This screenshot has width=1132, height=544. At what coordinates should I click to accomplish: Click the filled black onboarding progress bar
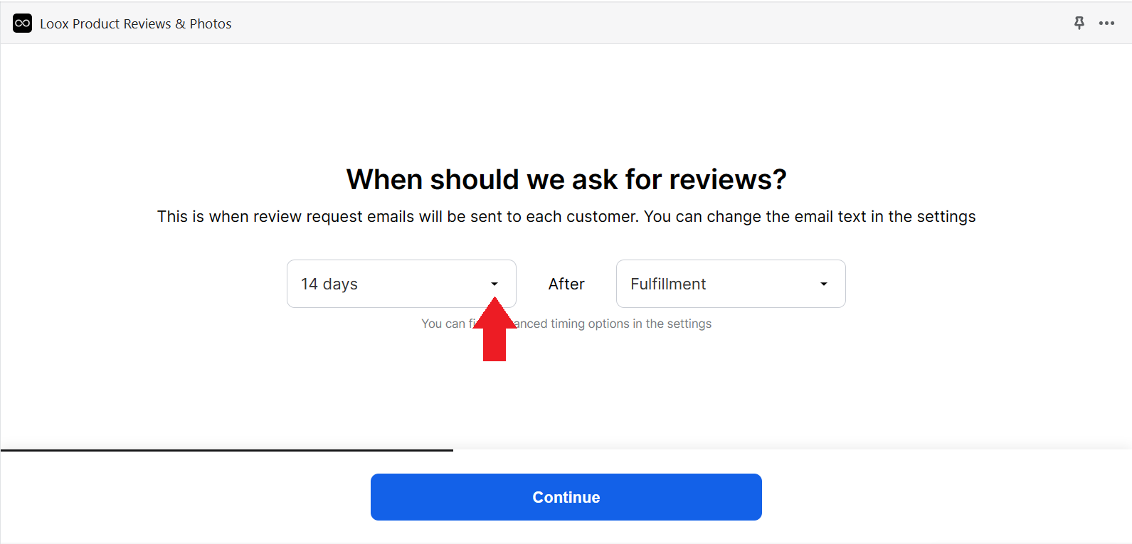(227, 450)
